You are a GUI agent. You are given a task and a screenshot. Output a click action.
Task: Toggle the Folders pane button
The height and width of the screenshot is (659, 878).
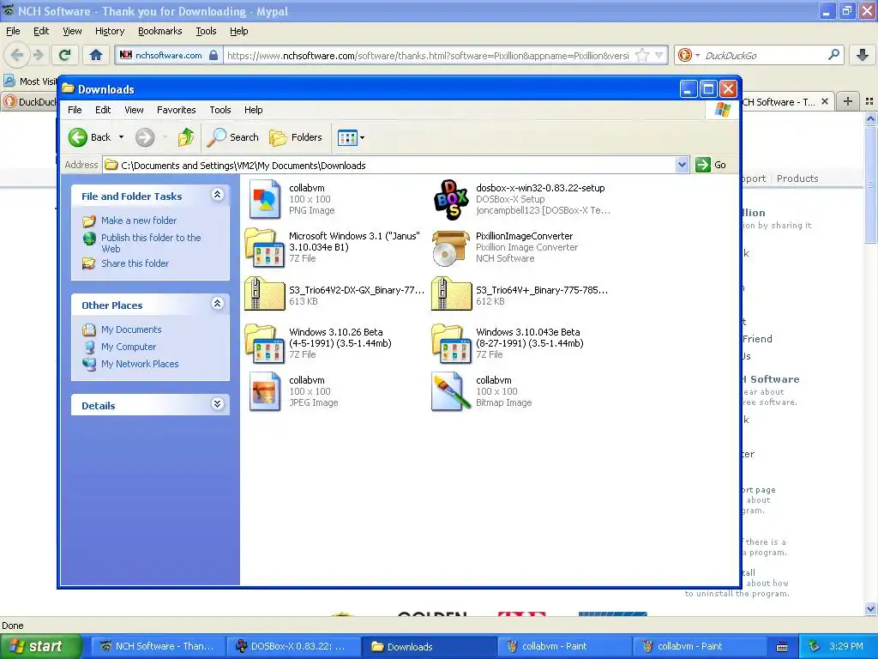pyautogui.click(x=296, y=137)
